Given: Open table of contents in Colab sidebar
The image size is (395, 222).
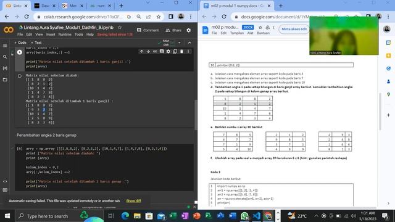Looking at the screenshot, I should 5,46.
